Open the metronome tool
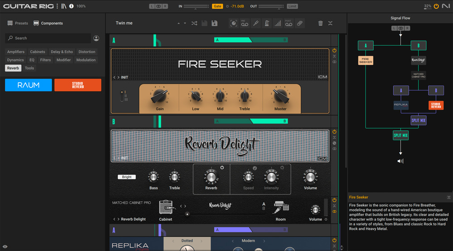The image size is (453, 251). 266,23
